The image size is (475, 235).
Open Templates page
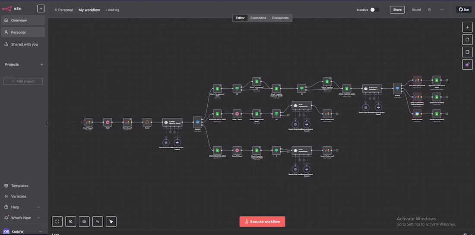[x=23, y=186]
